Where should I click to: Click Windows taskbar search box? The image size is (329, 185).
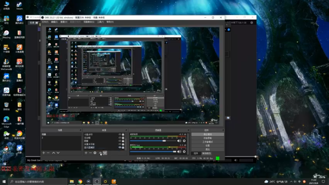[37, 181]
